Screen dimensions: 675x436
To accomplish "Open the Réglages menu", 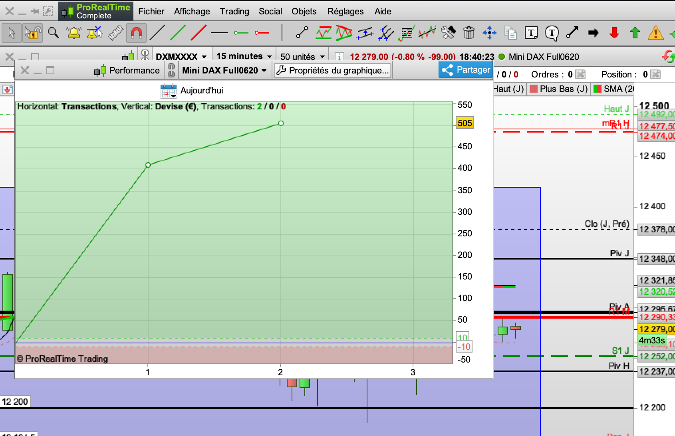I will 345,11.
